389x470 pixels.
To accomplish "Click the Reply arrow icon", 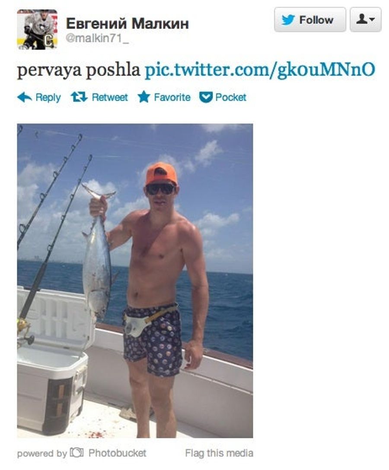I will point(24,97).
